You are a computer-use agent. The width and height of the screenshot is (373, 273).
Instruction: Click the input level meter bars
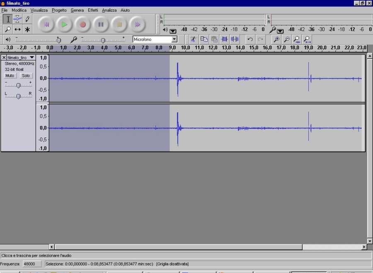[x=322, y=19]
